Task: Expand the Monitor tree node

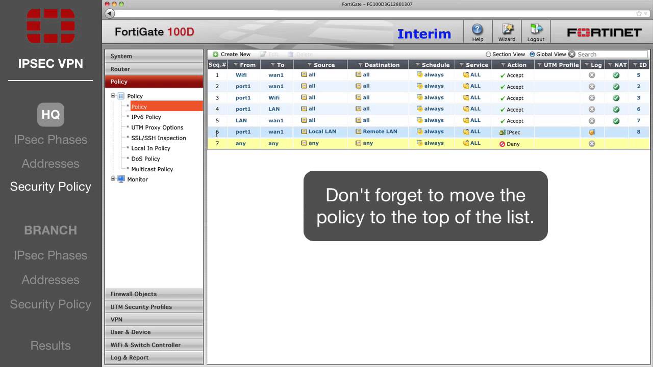Action: click(113, 179)
